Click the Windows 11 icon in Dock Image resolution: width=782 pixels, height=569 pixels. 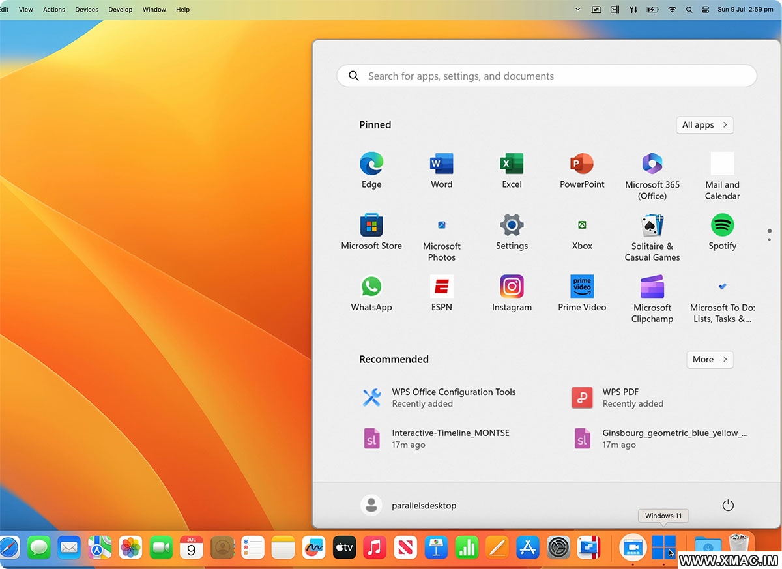click(663, 547)
